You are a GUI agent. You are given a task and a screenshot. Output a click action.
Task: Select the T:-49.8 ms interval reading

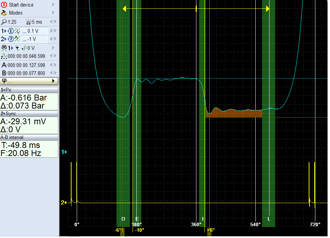tap(21, 145)
